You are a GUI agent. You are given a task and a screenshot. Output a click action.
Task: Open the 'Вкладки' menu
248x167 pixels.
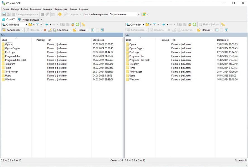(x=47, y=9)
